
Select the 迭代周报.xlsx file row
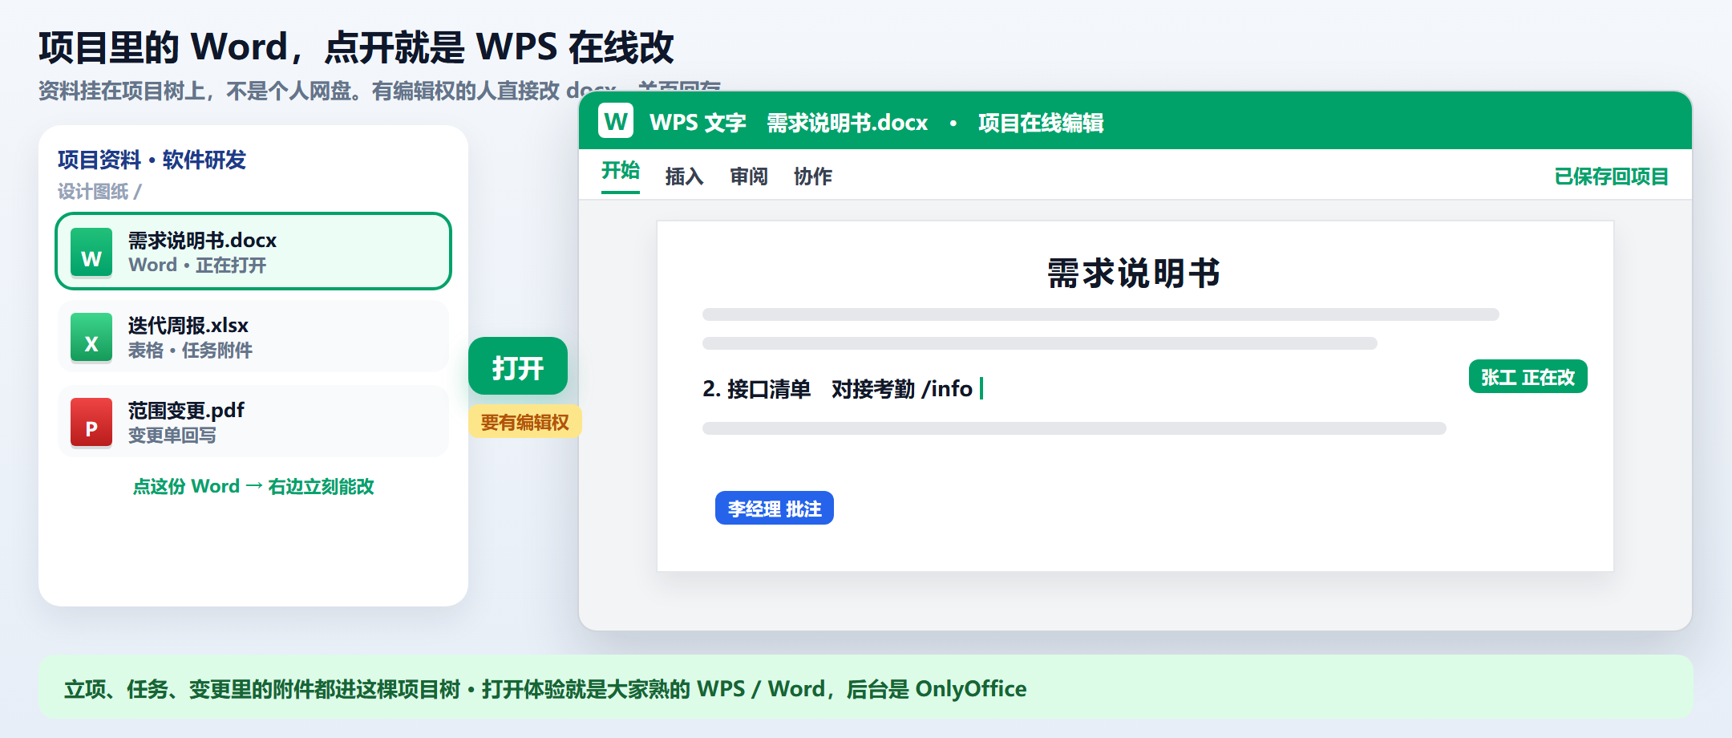pos(253,337)
